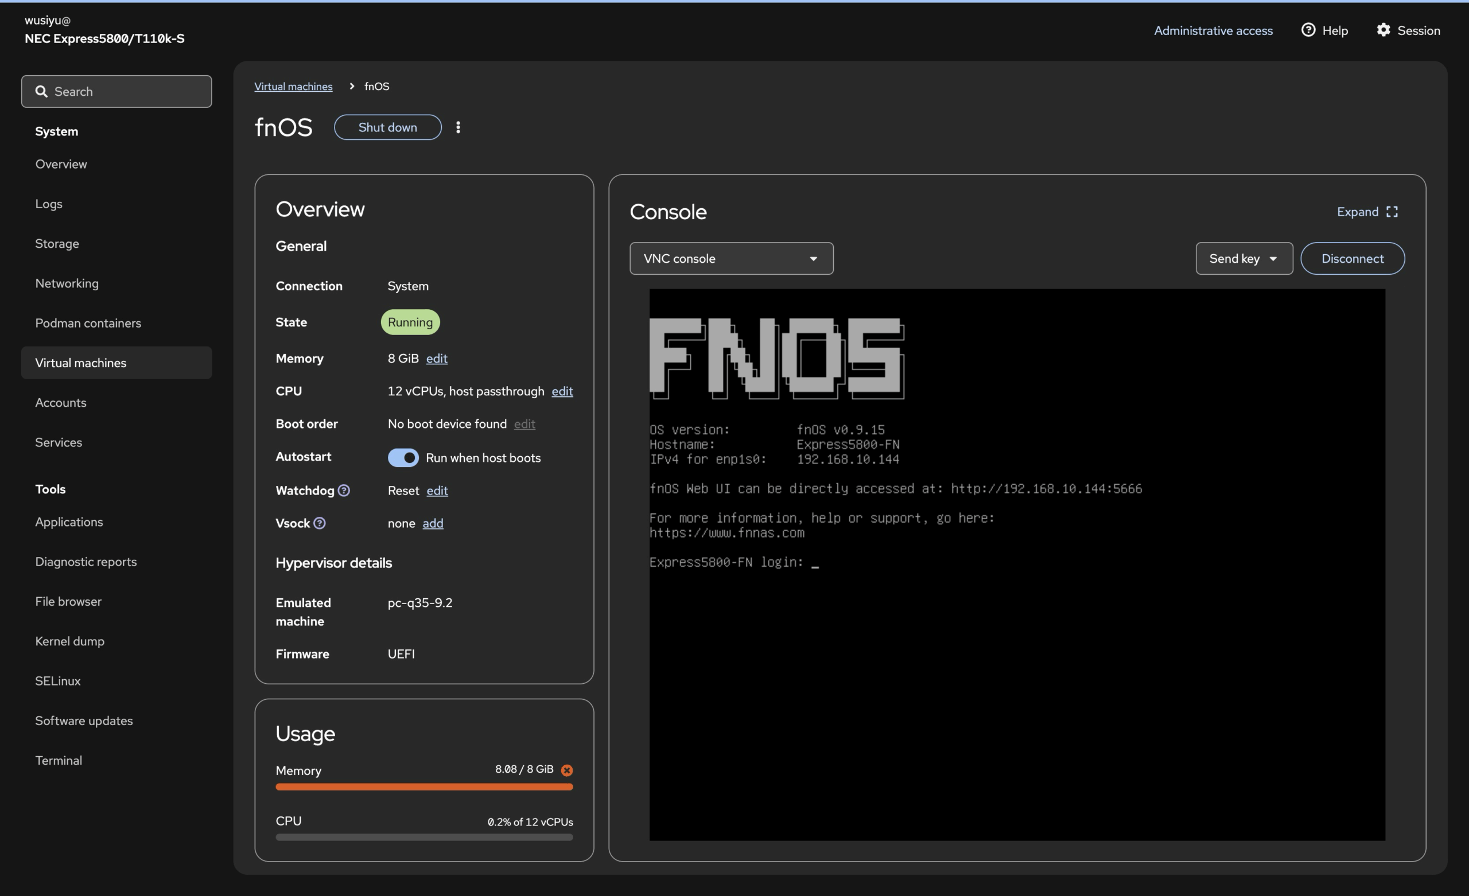Select Networking in the sidebar
This screenshot has height=896, width=1469.
[x=67, y=283]
